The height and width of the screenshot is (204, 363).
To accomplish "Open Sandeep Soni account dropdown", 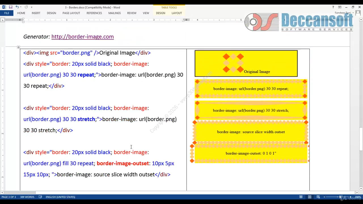I will (353, 13).
